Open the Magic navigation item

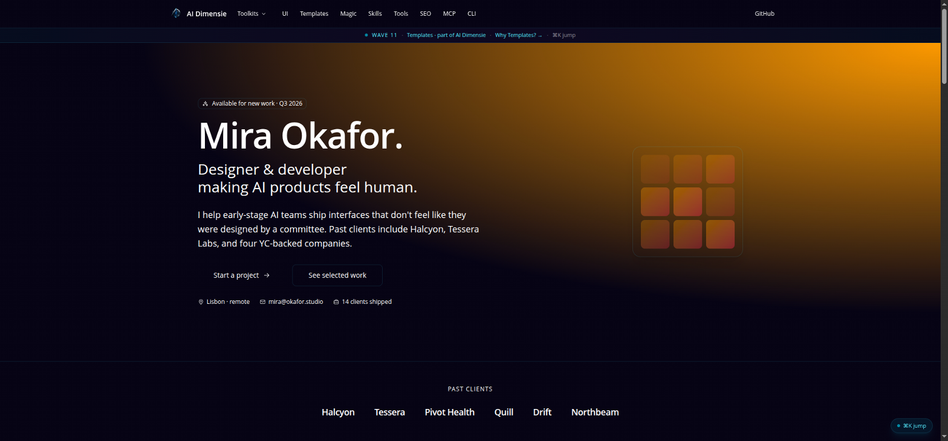(348, 13)
